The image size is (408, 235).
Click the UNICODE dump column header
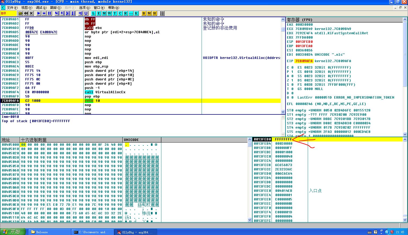[x=142, y=140]
